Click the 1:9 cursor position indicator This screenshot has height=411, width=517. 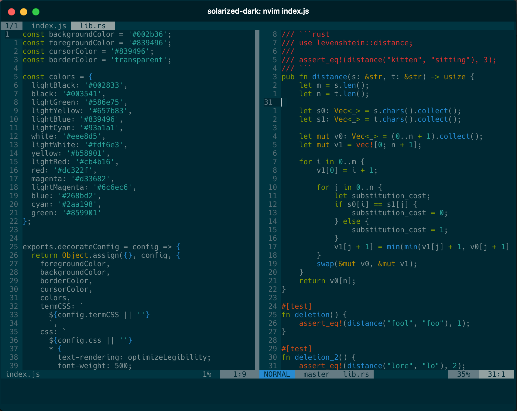240,374
